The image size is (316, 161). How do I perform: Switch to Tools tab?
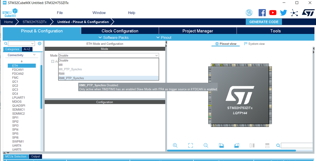[x=275, y=31]
